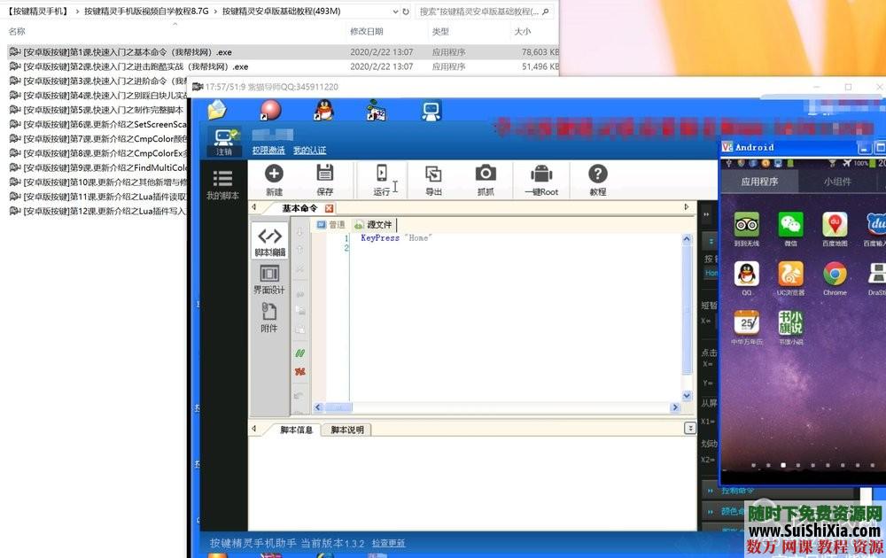Switch to the 小组件 tab in Android window
Image resolution: width=886 pixels, height=558 pixels.
836,180
